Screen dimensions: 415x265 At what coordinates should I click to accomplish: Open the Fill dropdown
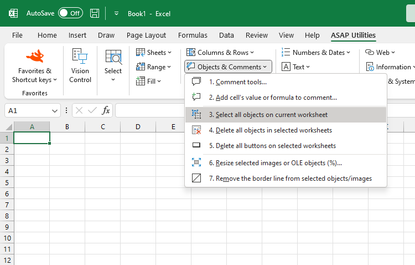point(148,81)
